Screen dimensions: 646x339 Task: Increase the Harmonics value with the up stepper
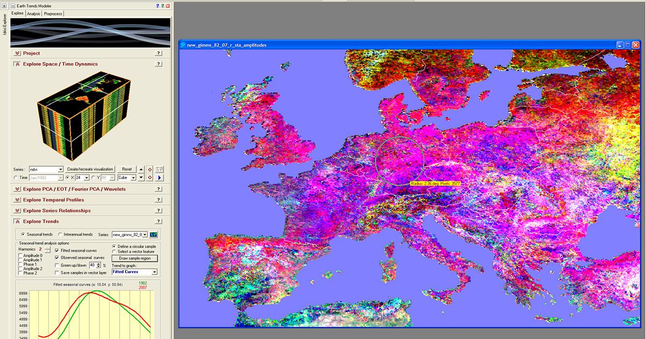(47, 248)
